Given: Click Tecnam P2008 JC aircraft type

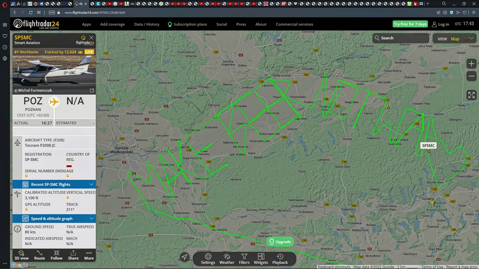Looking at the screenshot, I should point(40,145).
